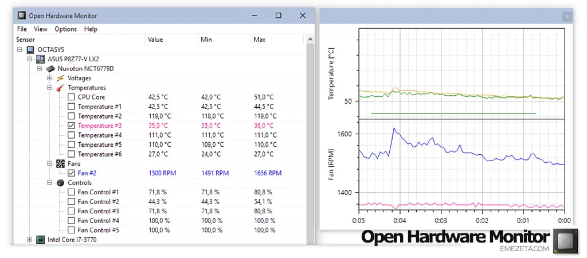The height and width of the screenshot is (258, 587).
Task: Close the plot window
Action: click(568, 17)
